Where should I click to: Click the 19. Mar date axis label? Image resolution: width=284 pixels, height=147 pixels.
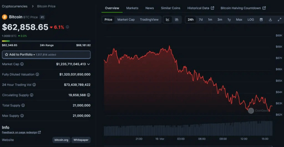[160, 139]
